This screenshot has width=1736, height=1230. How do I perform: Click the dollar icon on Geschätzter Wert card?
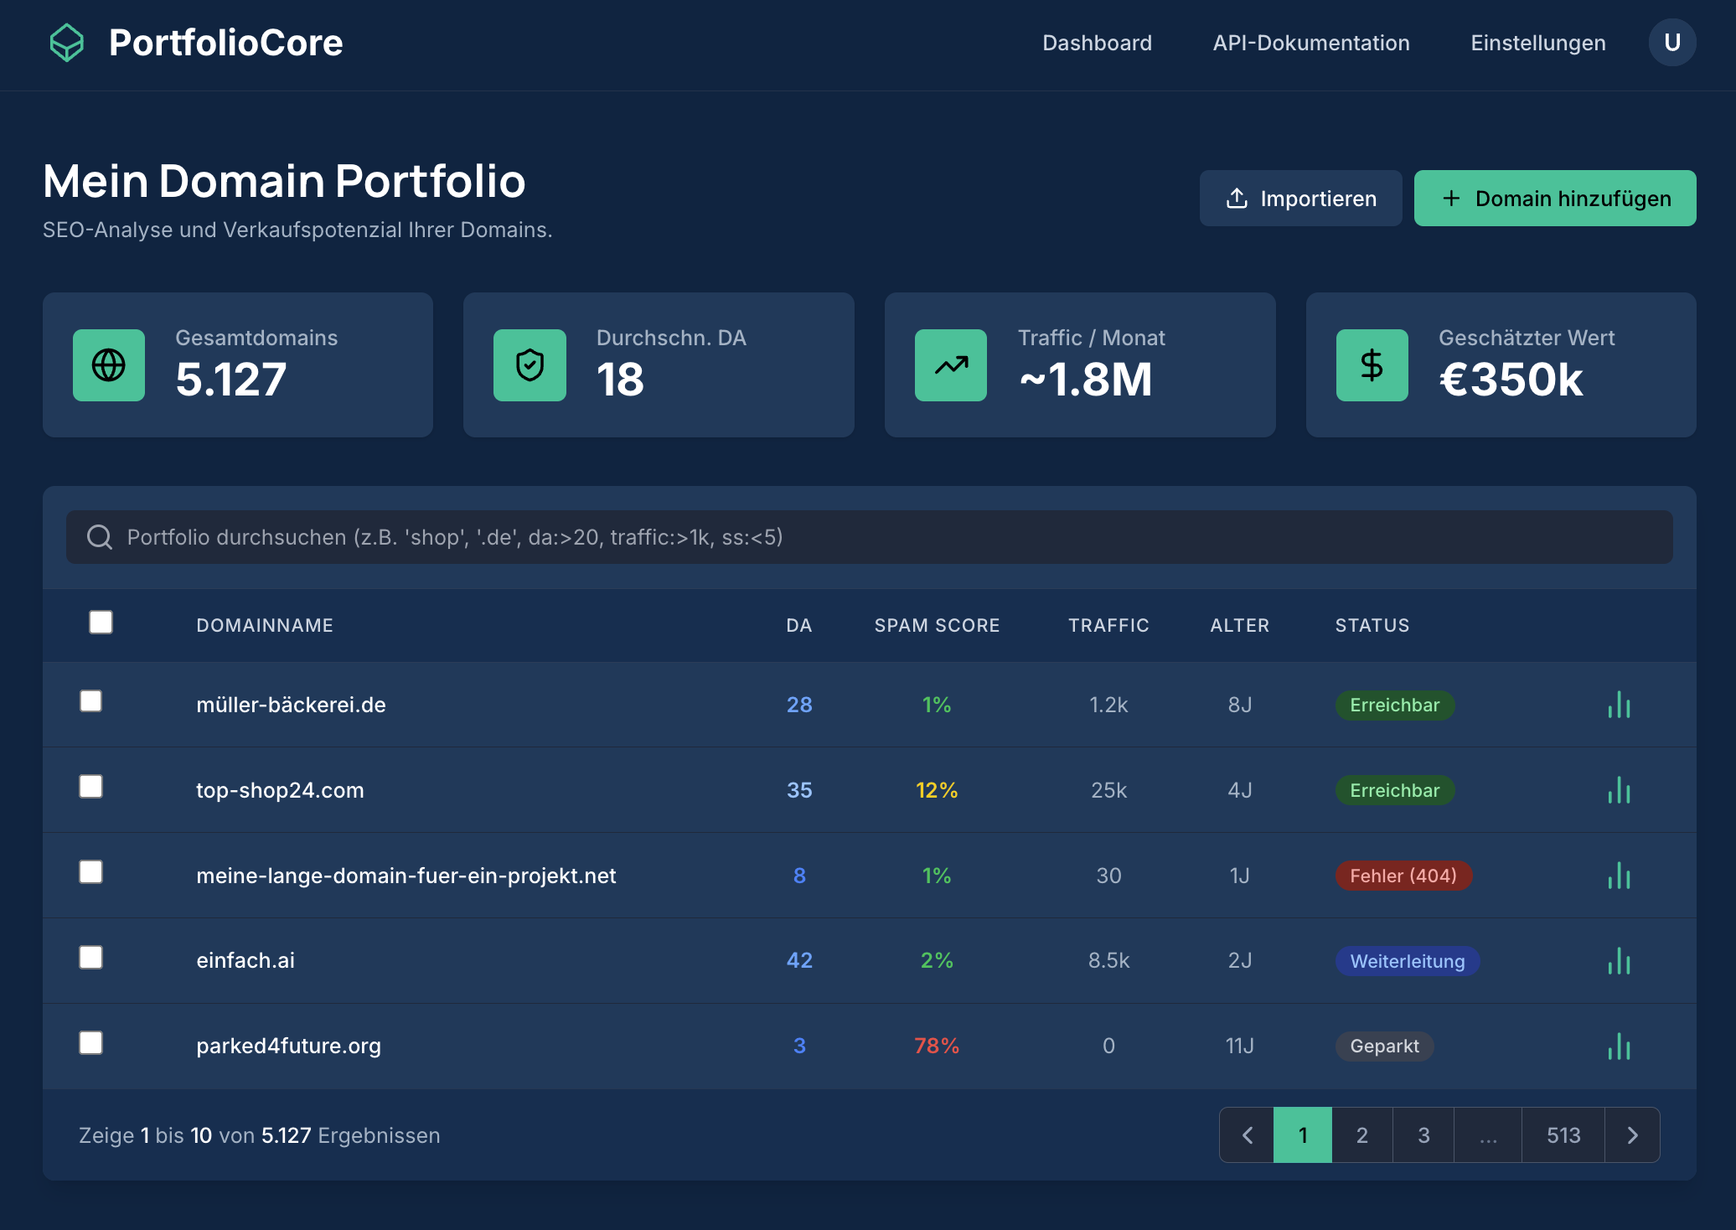(x=1372, y=365)
